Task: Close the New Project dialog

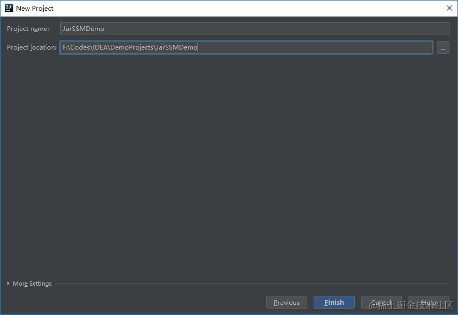Action: [x=449, y=8]
